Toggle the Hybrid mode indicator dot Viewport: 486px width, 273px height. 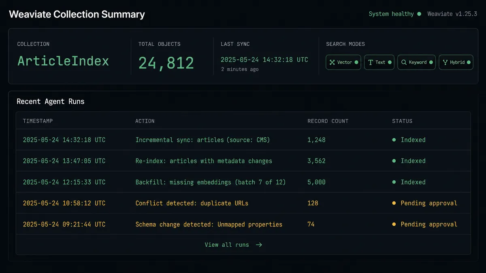coord(469,62)
